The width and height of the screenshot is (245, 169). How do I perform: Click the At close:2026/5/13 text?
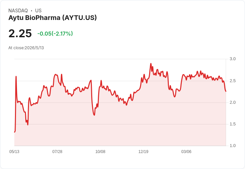coord(26,48)
